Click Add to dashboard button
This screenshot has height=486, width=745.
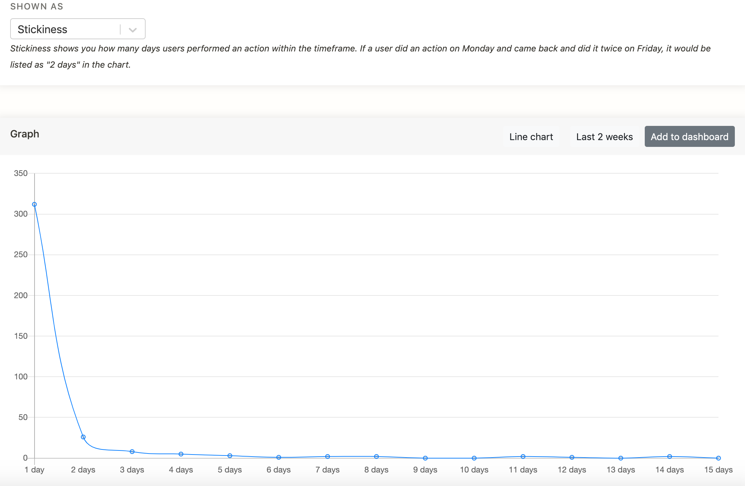689,137
